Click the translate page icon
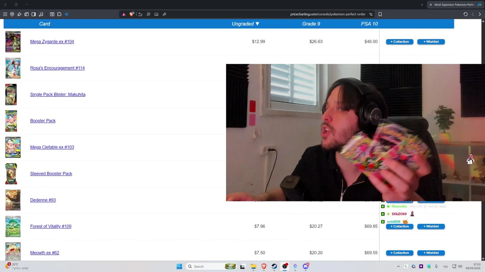 [x=164, y=14]
